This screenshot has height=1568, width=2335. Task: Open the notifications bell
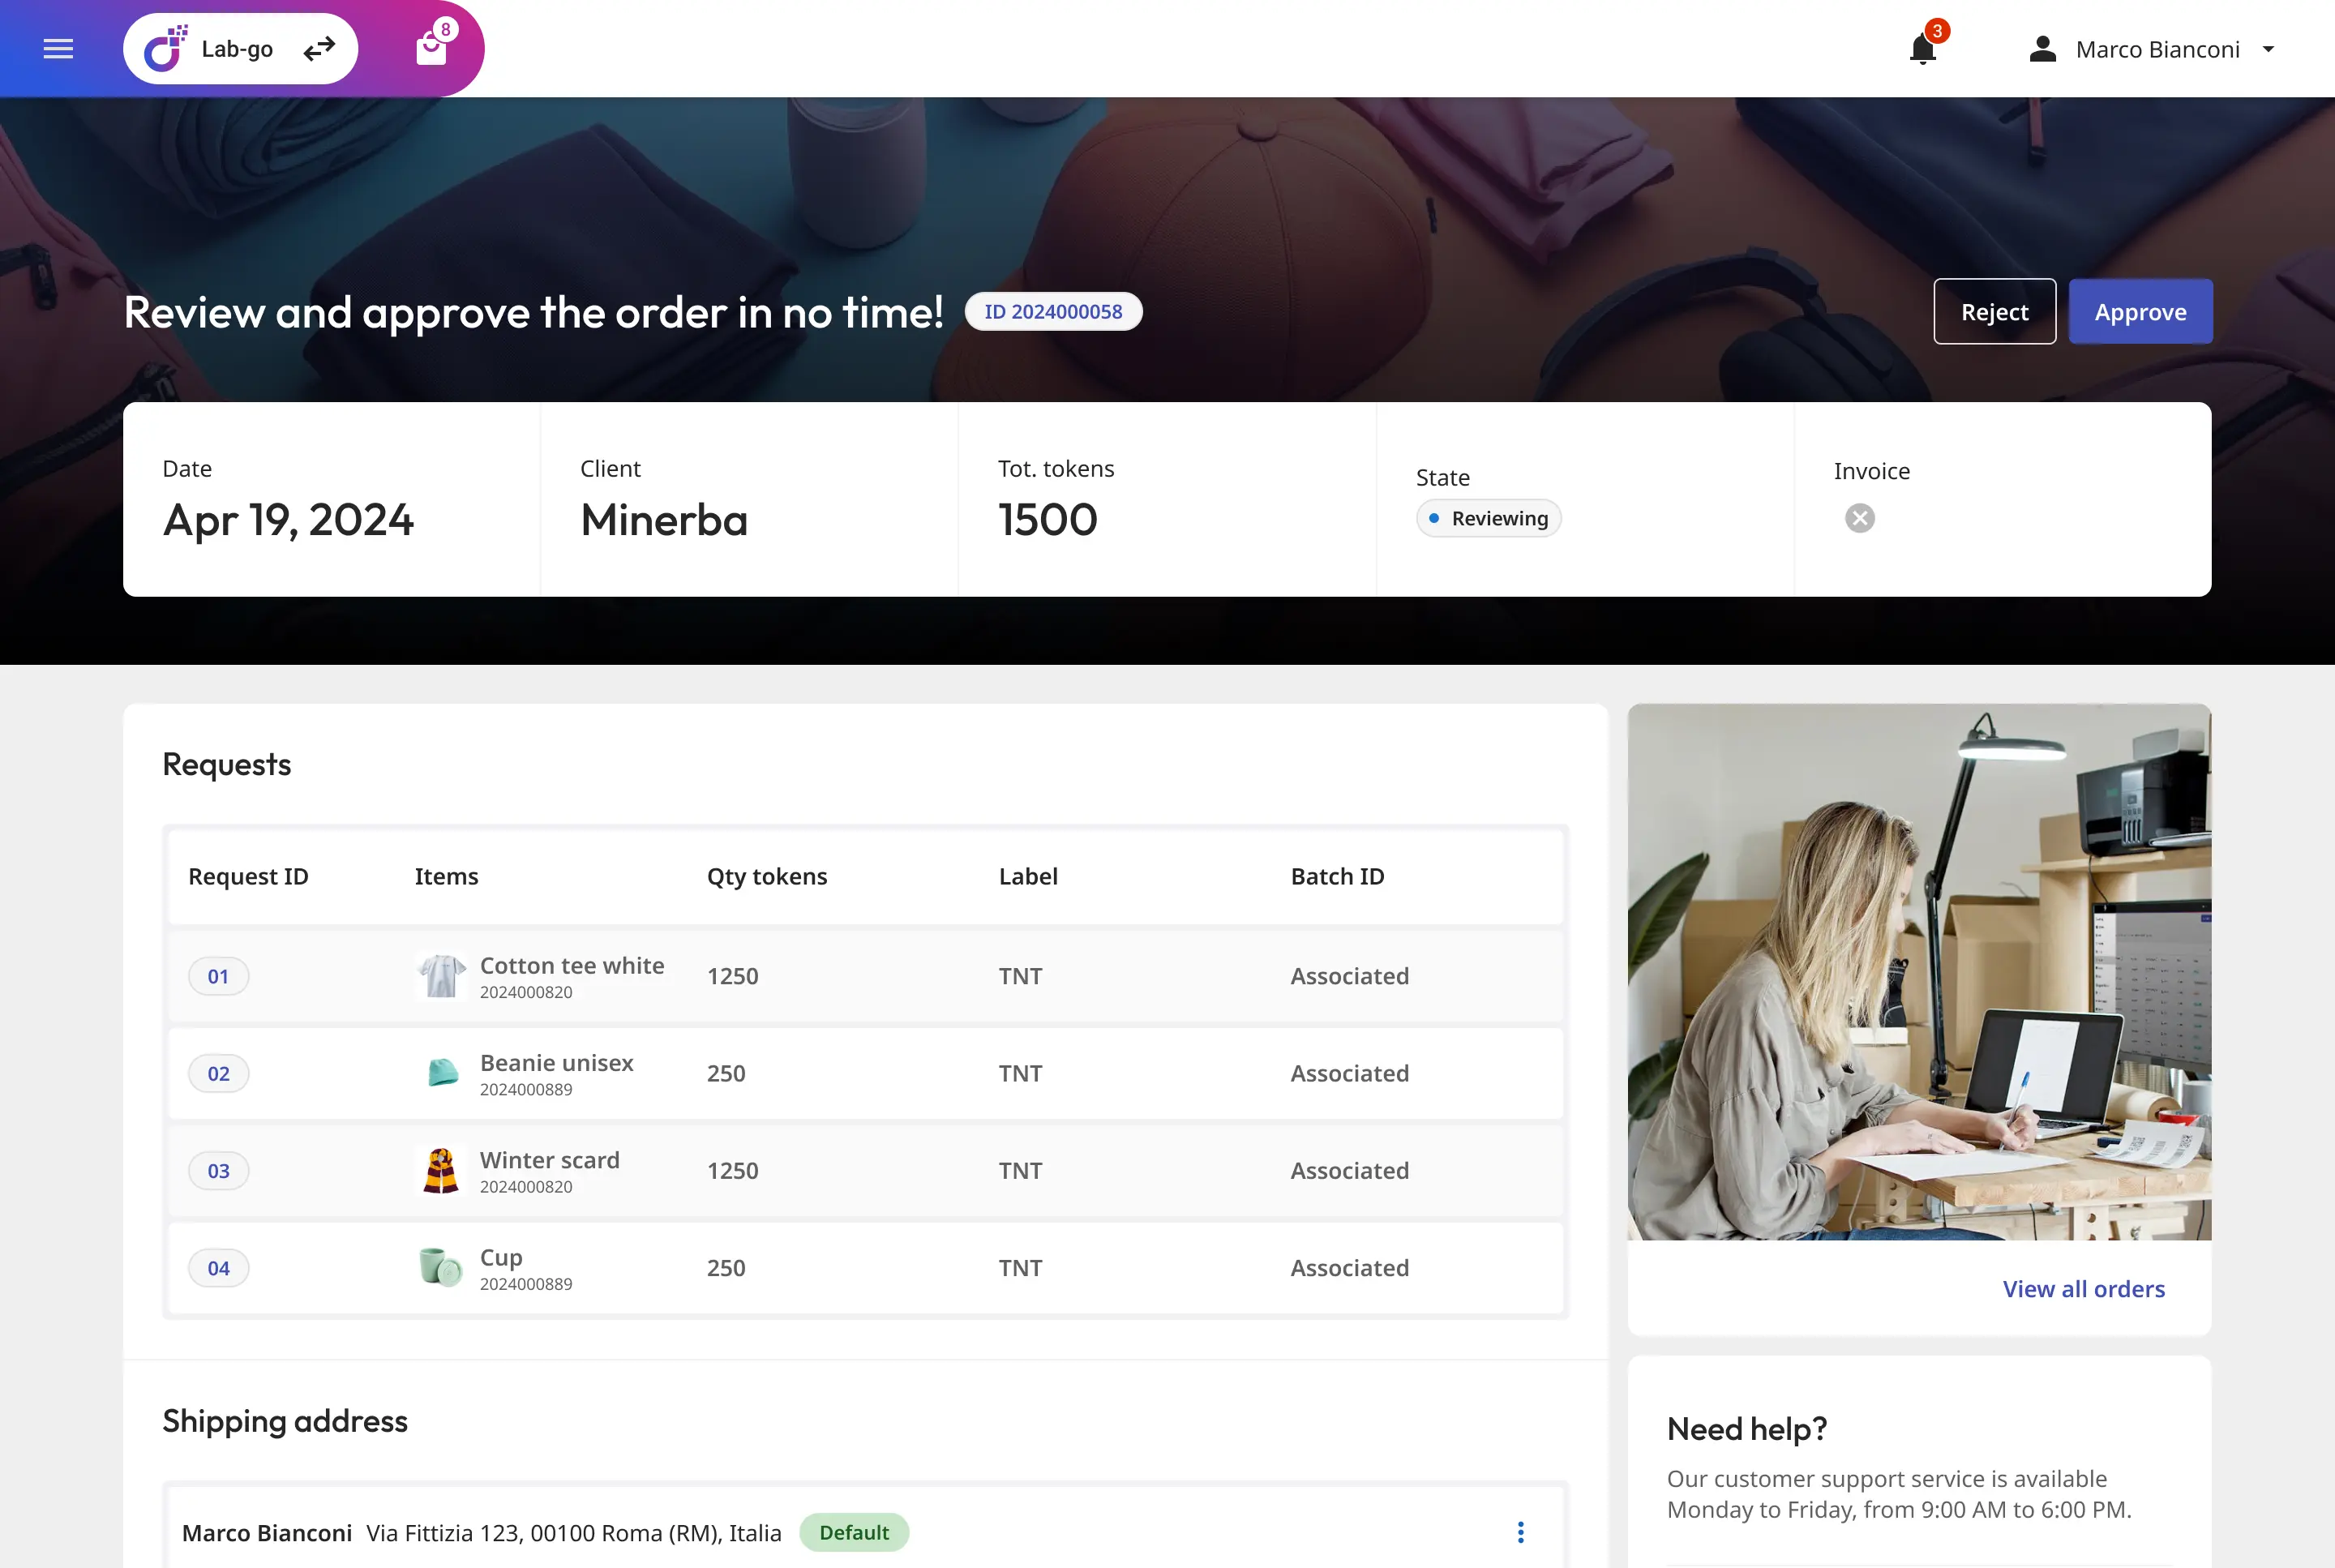pyautogui.click(x=1922, y=49)
